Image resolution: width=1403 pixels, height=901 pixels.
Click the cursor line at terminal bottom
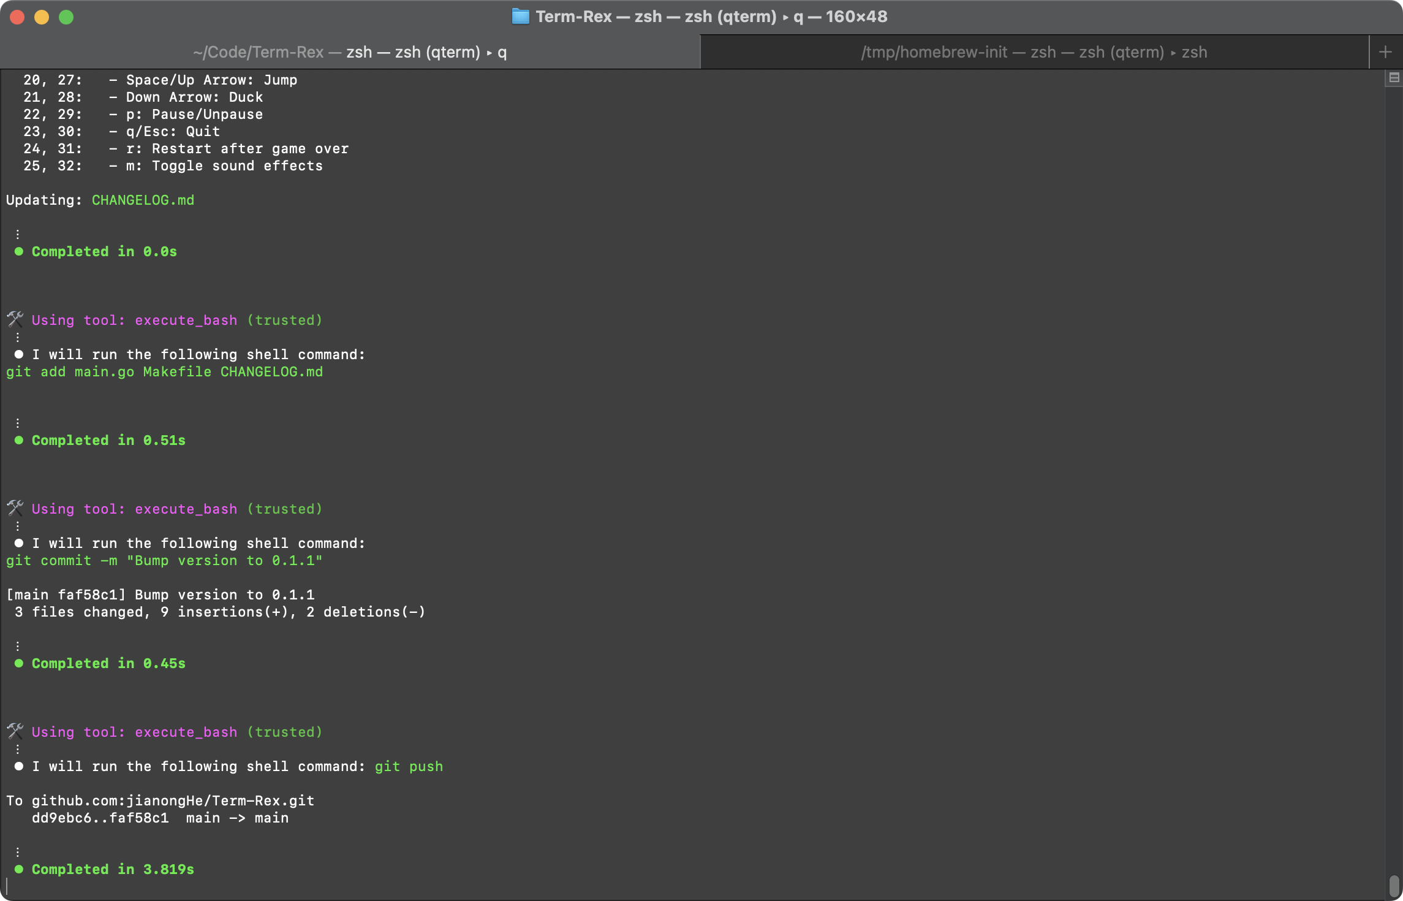coord(7,886)
